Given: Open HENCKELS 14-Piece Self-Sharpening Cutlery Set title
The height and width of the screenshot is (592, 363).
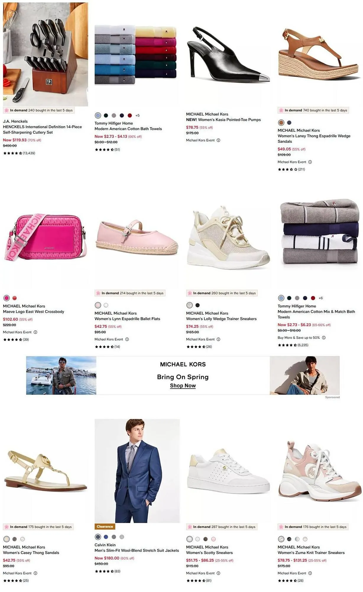Looking at the screenshot, I should pos(42,129).
